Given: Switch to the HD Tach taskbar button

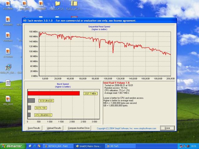Looking at the screenshot, I should [x=121, y=146].
